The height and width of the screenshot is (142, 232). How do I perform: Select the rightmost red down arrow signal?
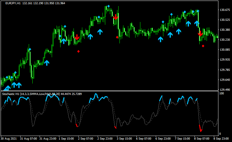point(200,33)
